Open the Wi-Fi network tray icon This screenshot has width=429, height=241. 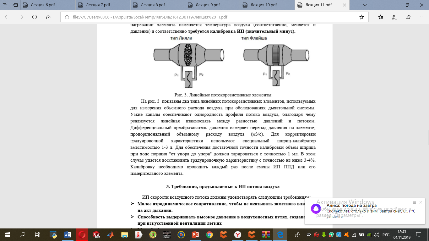click(355, 234)
